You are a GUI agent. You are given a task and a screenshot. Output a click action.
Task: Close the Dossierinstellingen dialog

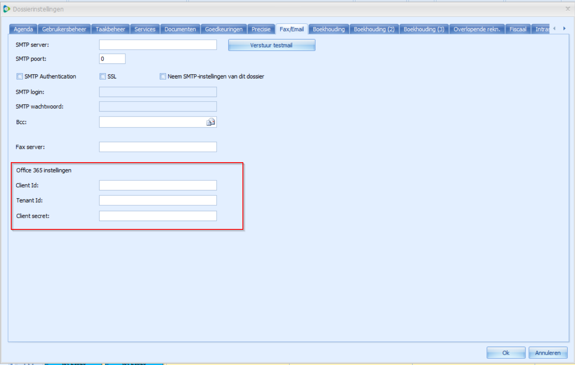(568, 9)
